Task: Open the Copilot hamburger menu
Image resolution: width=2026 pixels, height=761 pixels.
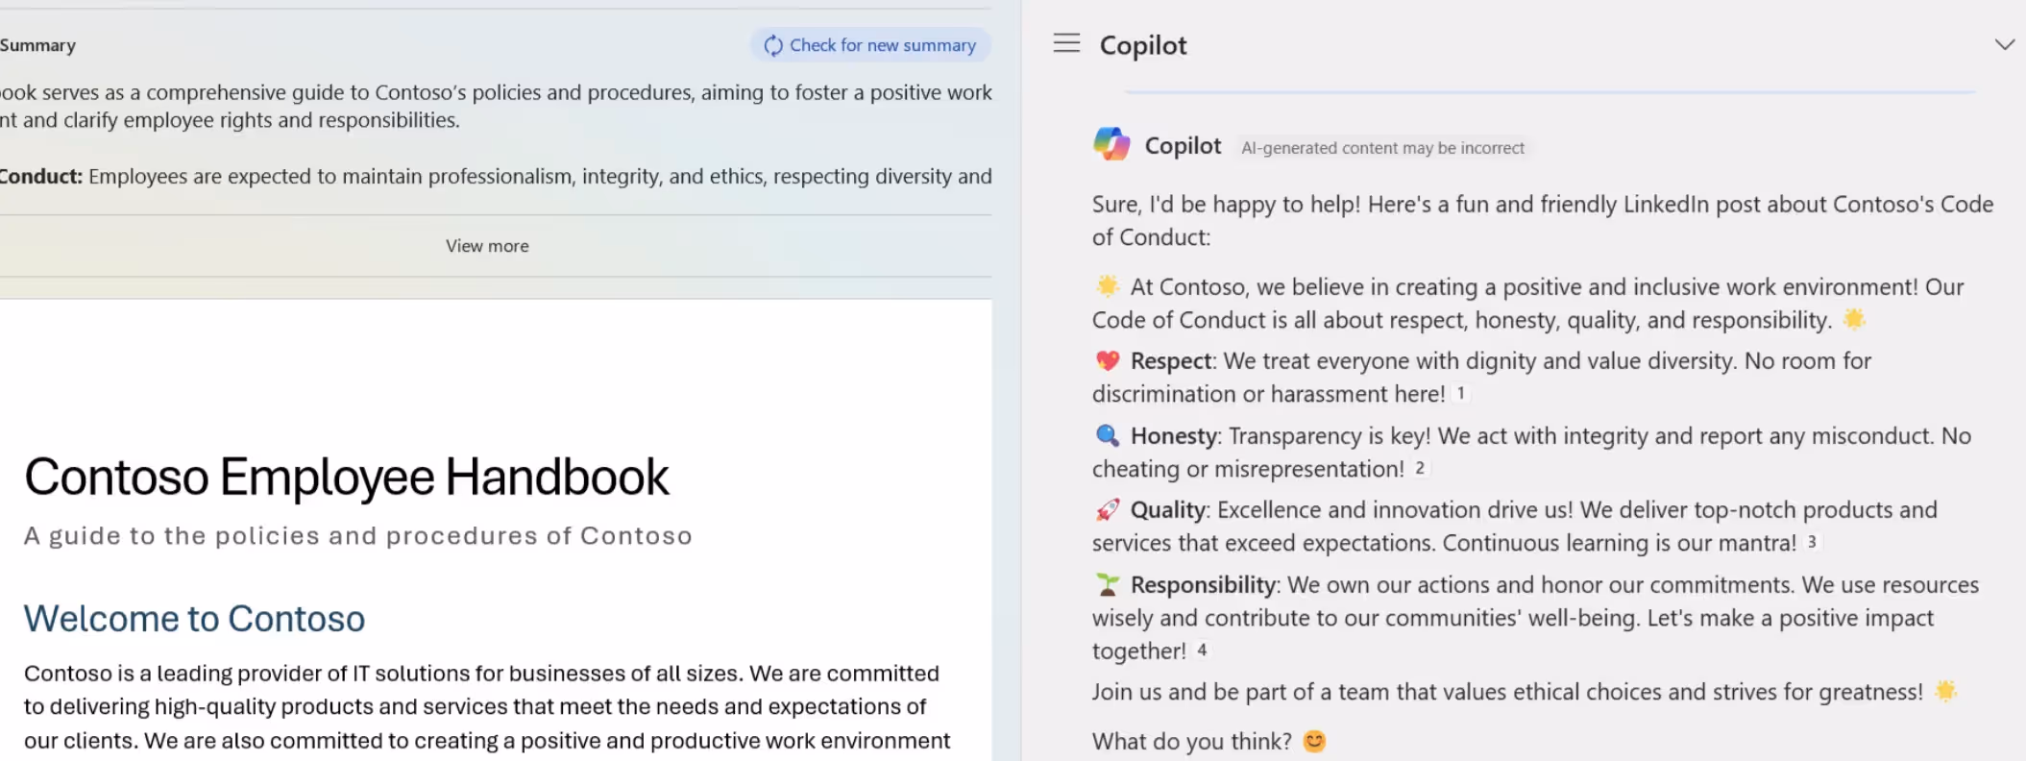Action: tap(1066, 43)
